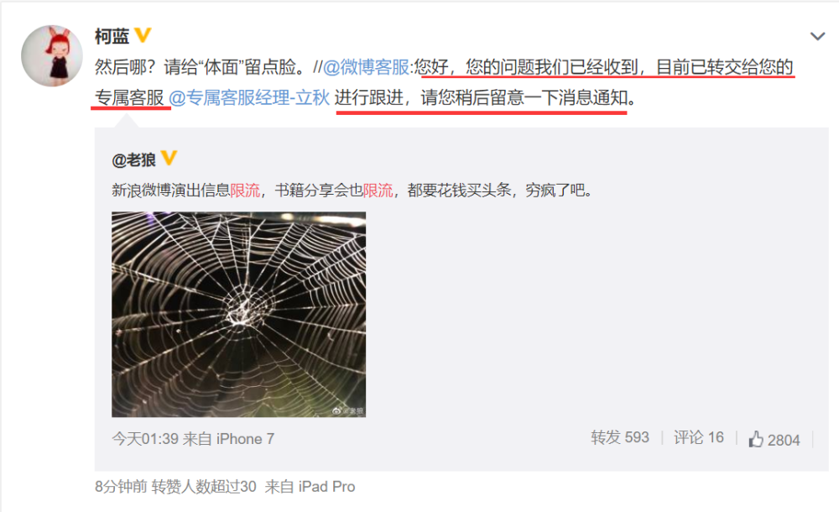Click the second red 限流 keyword
The width and height of the screenshot is (839, 512).
(x=378, y=191)
